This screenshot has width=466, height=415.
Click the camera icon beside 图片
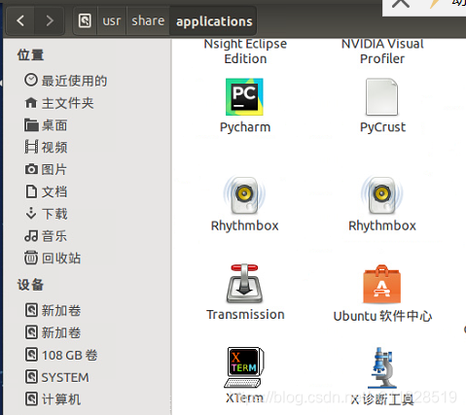(31, 169)
